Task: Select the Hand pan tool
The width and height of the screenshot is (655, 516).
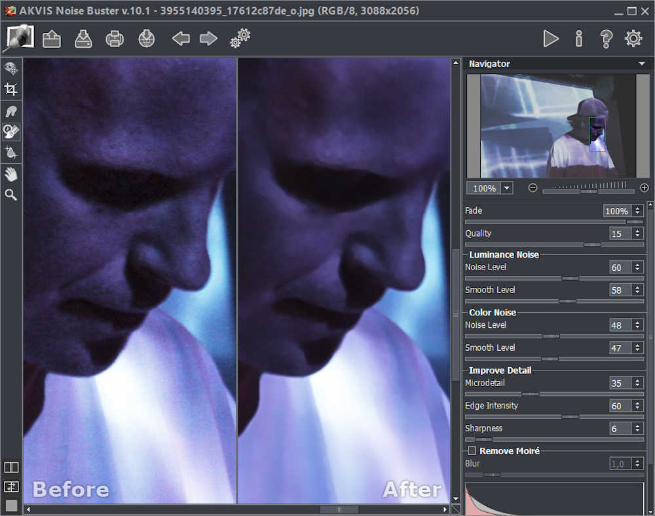Action: (x=11, y=174)
